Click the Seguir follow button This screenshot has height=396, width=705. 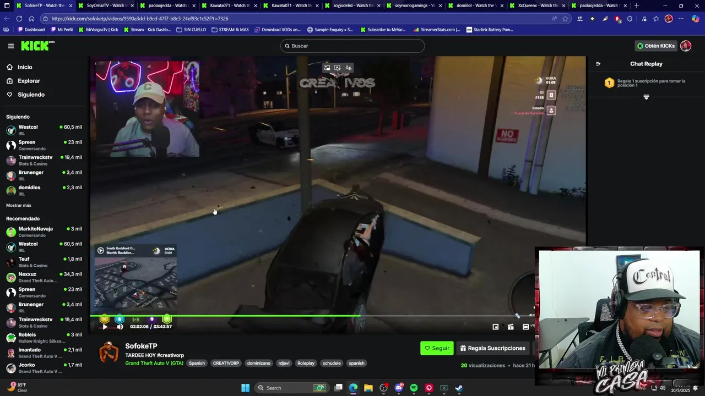click(437, 348)
